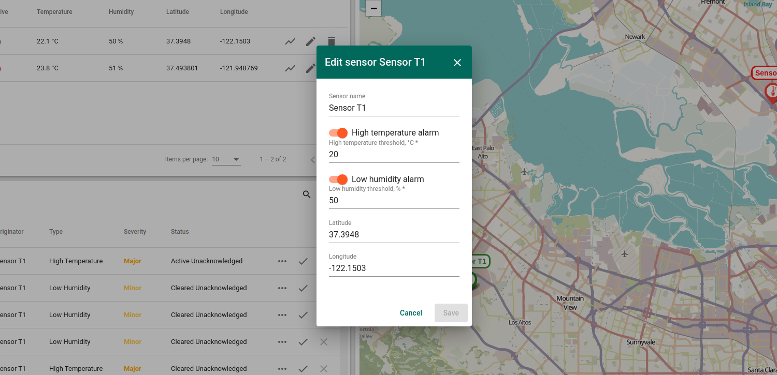Clear the third Low Humidity alarm
The width and height of the screenshot is (777, 375).
324,341
